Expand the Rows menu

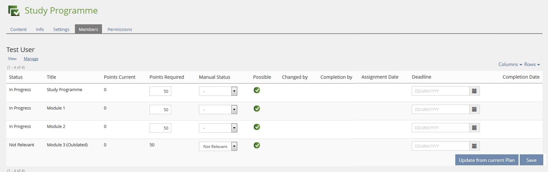tap(532, 64)
